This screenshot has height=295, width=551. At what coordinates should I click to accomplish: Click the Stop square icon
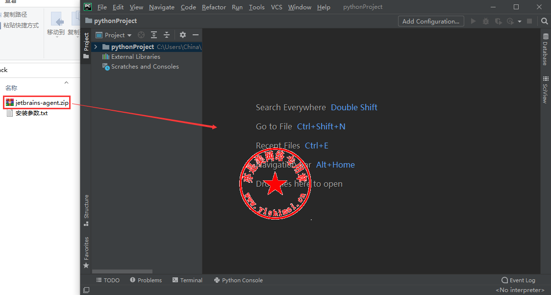pyautogui.click(x=529, y=21)
